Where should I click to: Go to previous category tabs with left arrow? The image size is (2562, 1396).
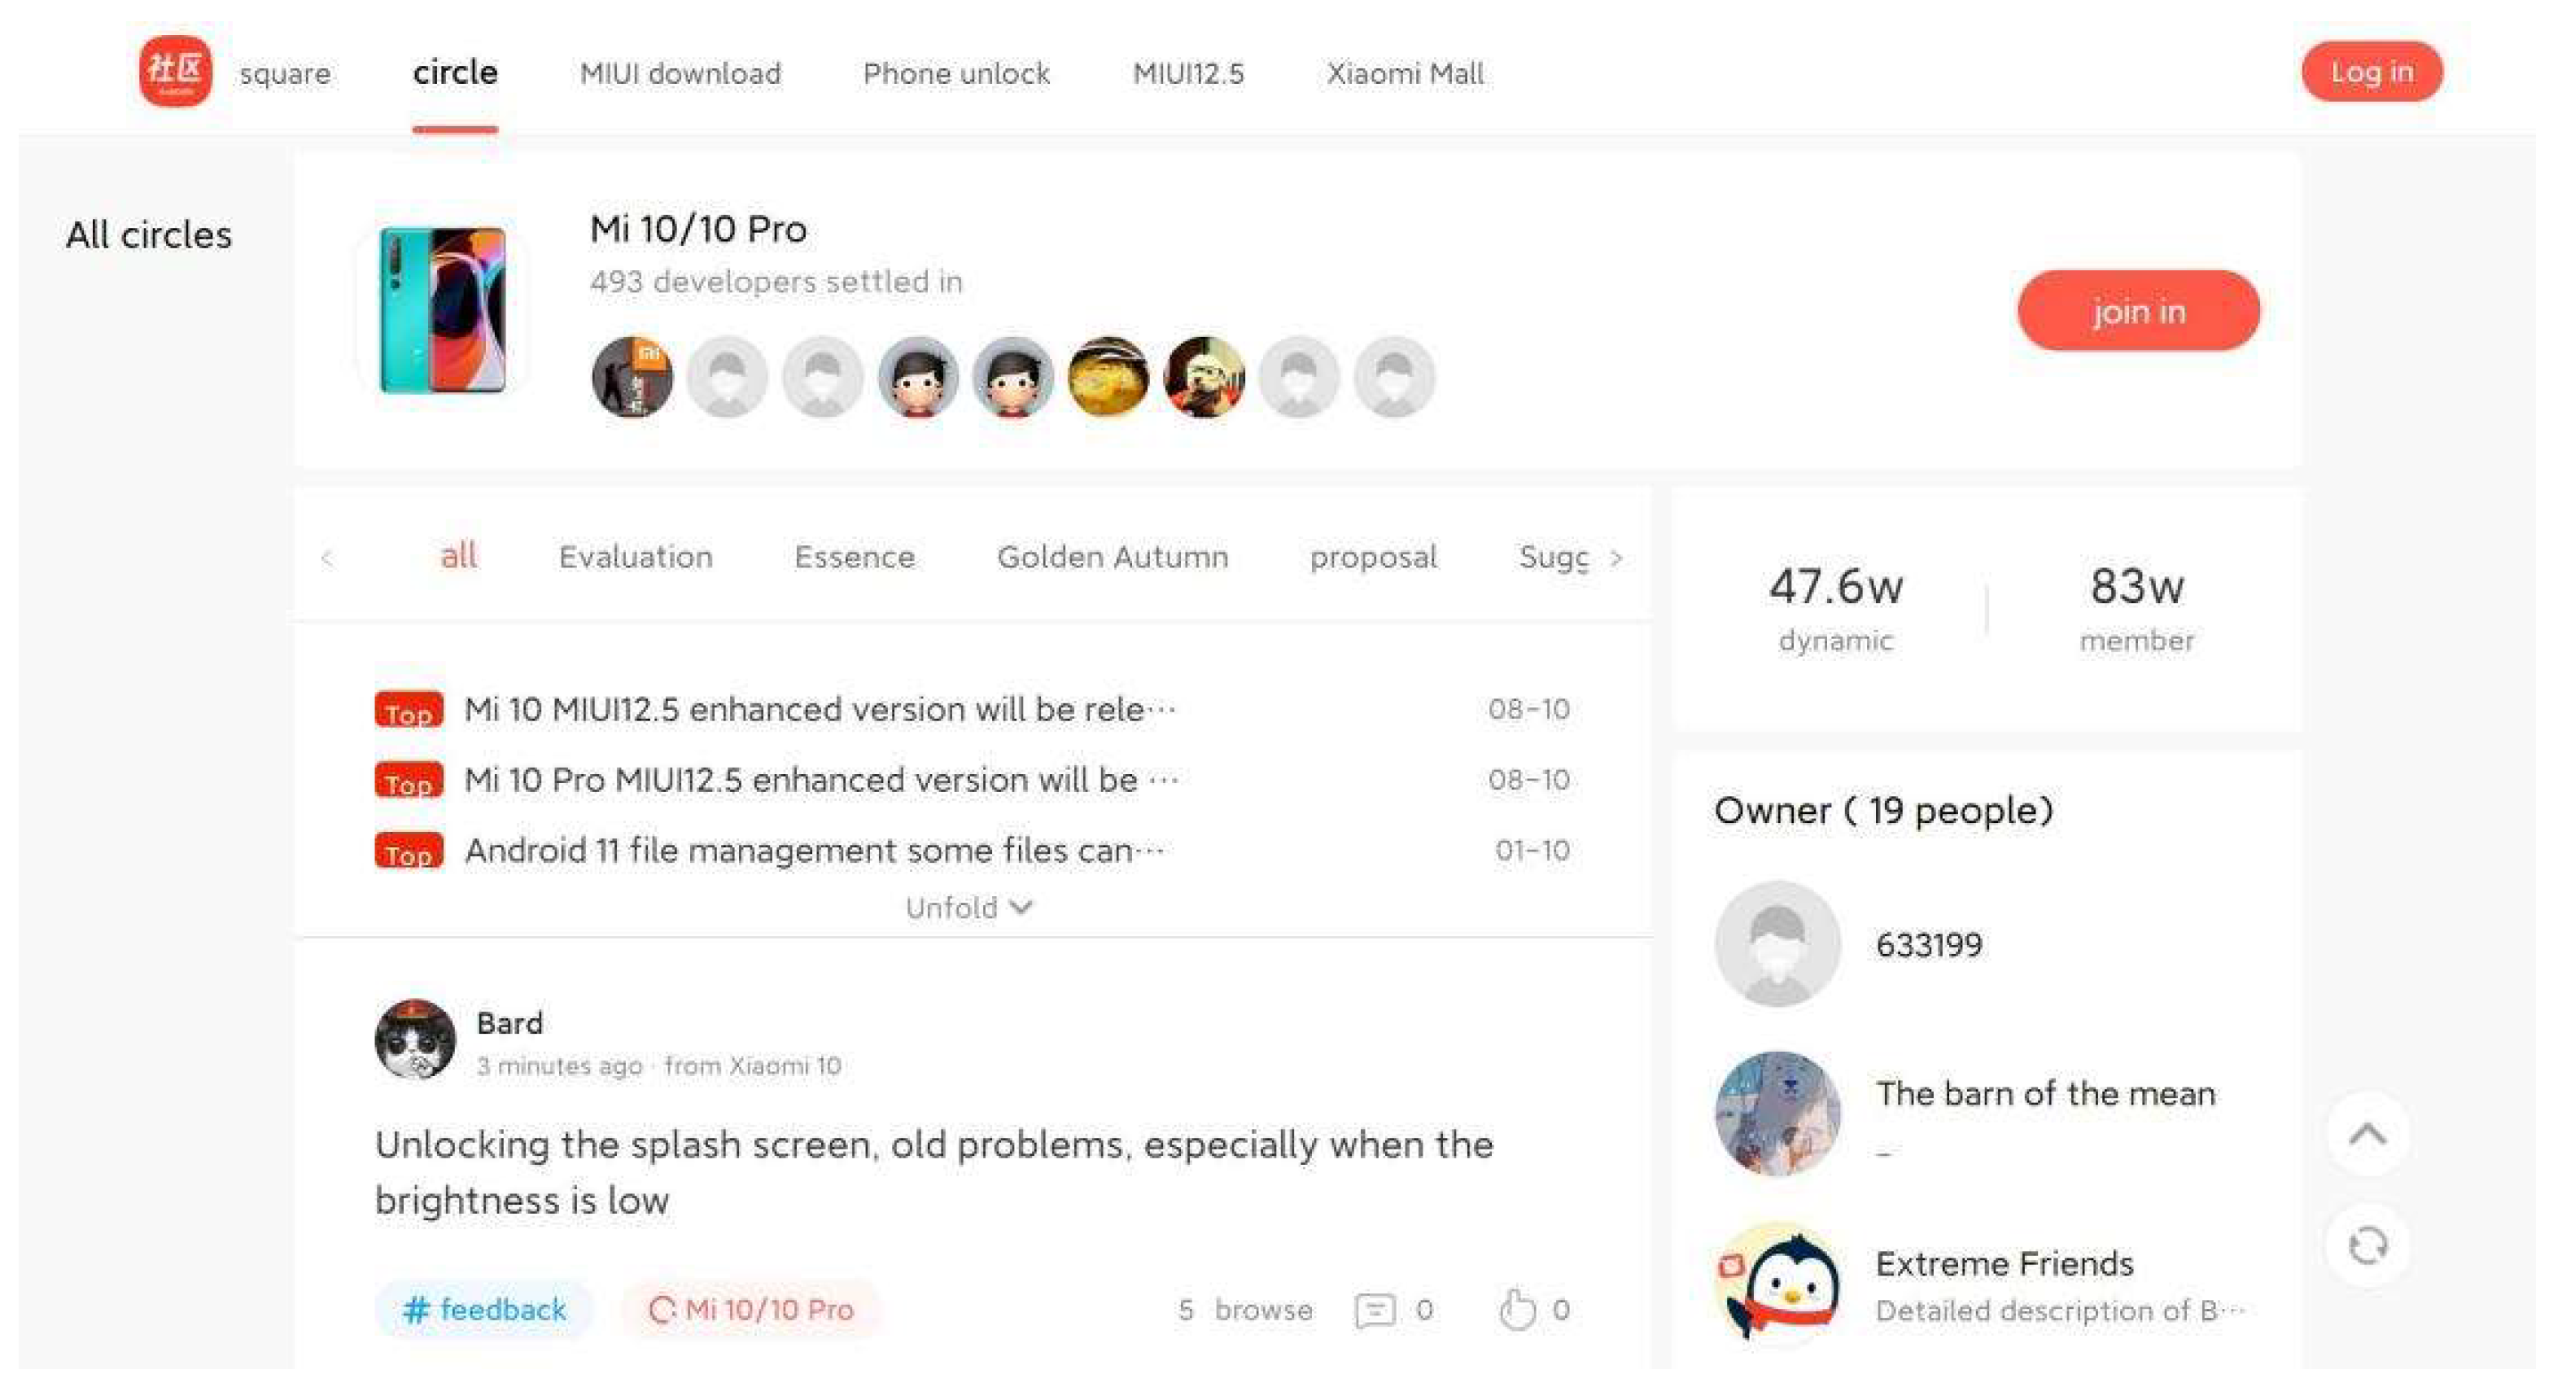[x=327, y=558]
